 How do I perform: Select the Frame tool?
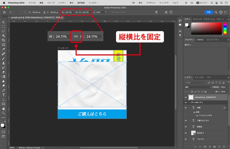3,45
